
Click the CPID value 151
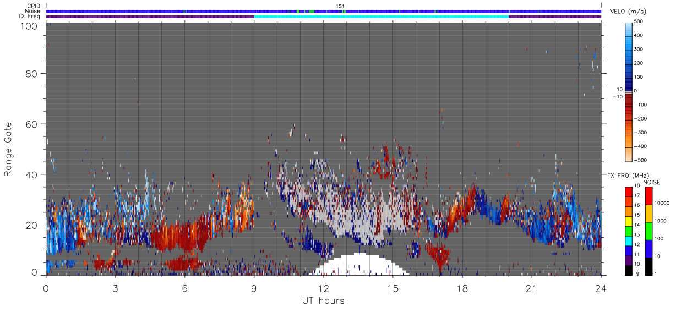[340, 6]
